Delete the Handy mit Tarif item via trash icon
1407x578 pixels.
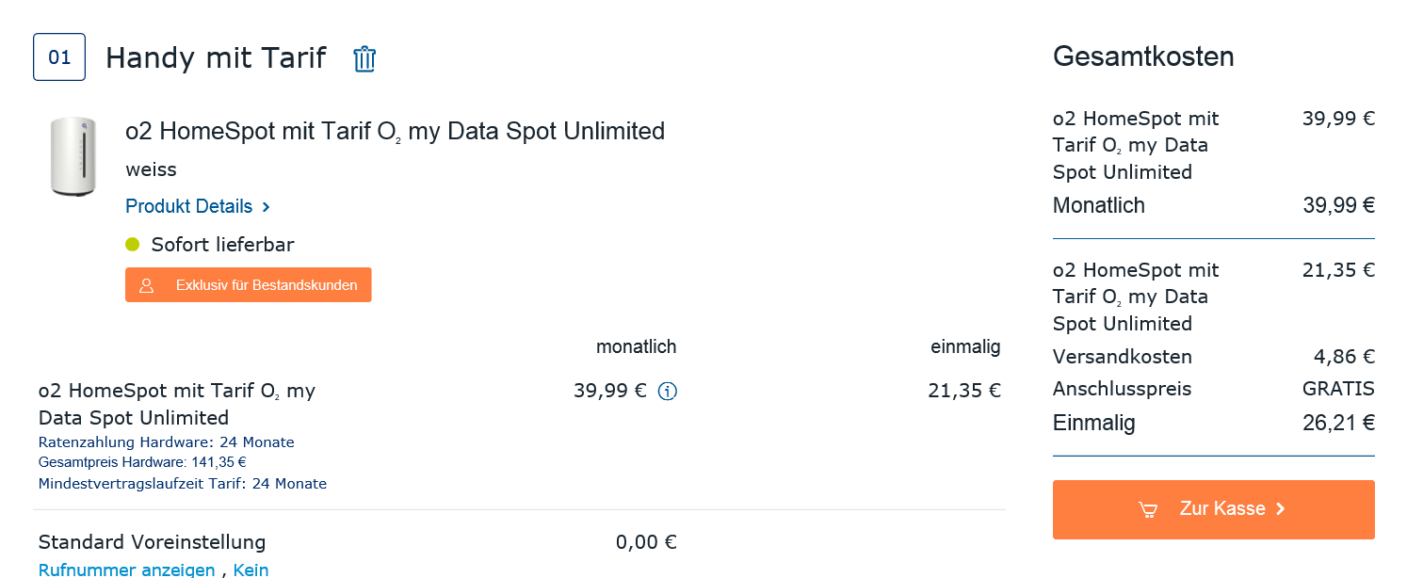pyautogui.click(x=364, y=58)
